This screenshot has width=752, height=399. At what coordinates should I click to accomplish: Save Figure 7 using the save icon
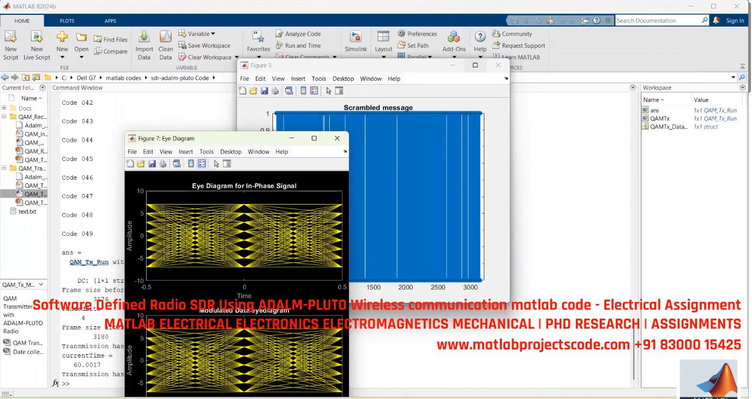coord(153,164)
